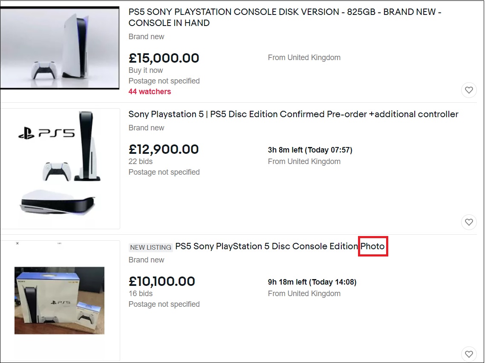
Task: Click 9h 18m left time remaining text
Action: [312, 282]
